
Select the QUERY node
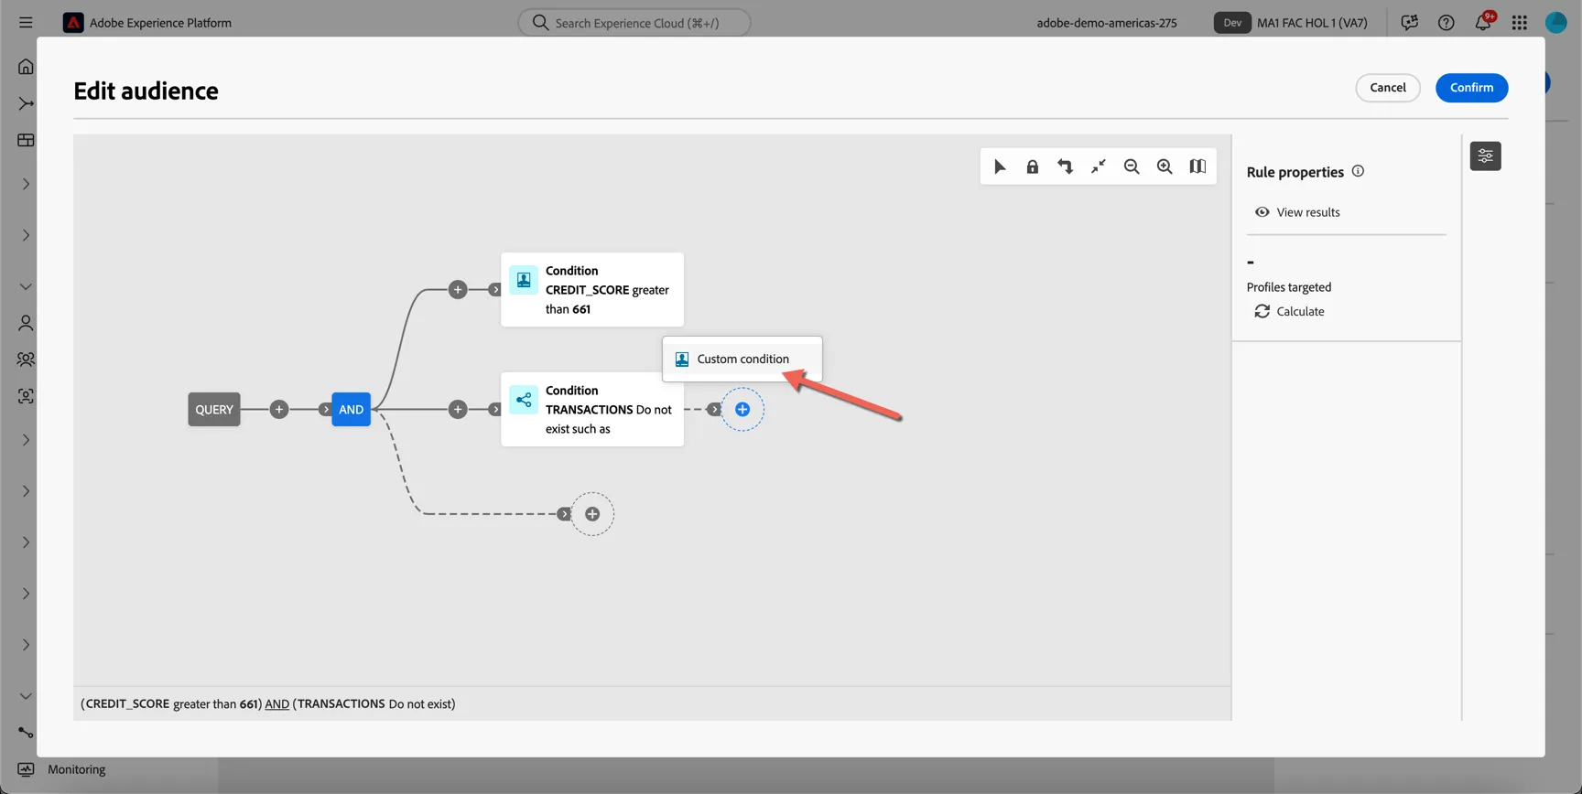(214, 410)
